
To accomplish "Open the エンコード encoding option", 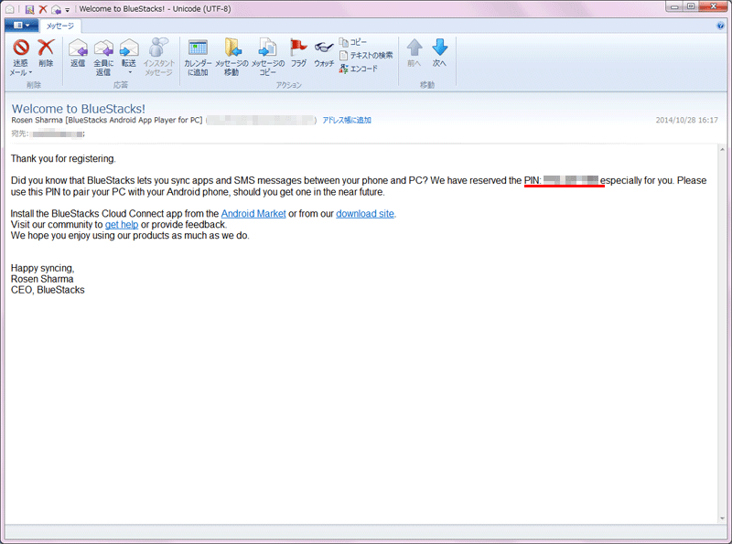I will (359, 69).
